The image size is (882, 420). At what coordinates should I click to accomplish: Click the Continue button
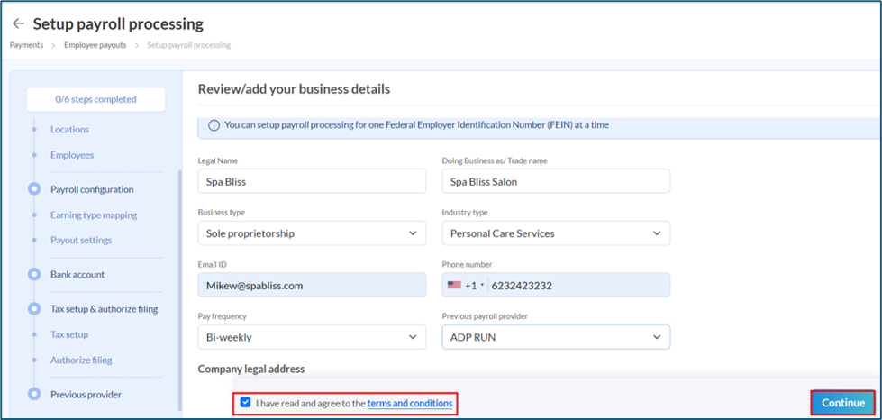tap(843, 403)
